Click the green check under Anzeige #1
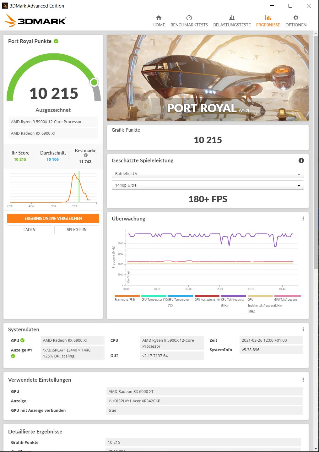 click(13, 356)
